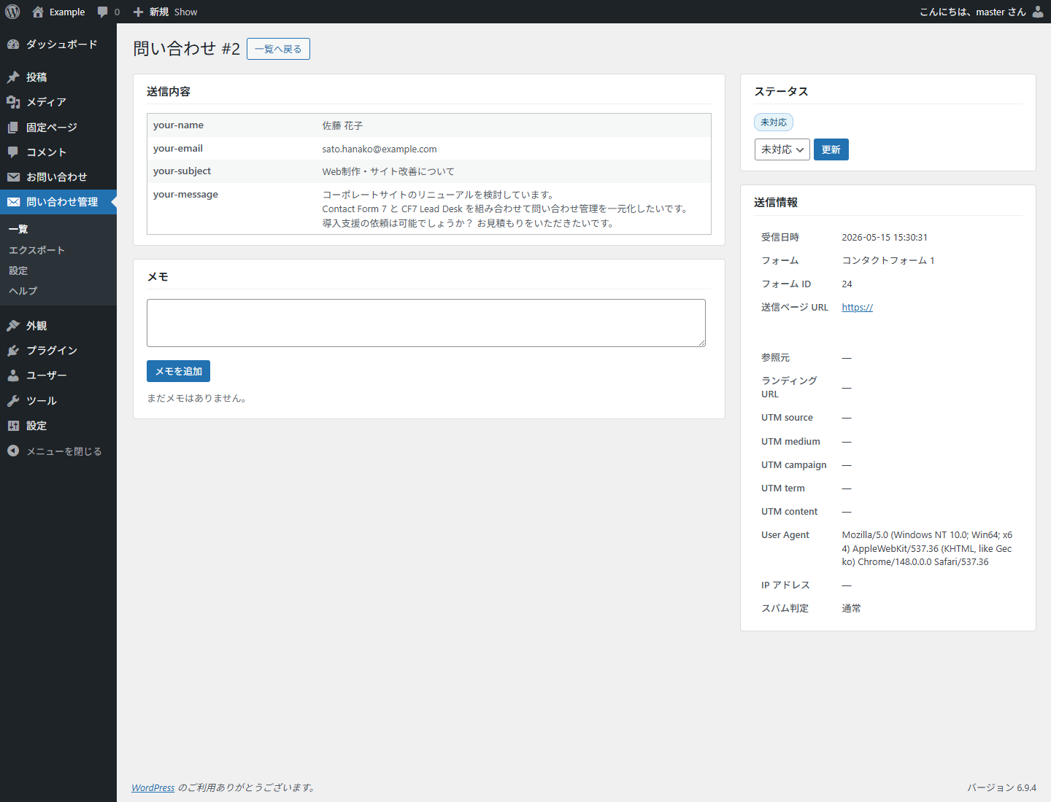Click the バージョン 6.9.4 footer text
This screenshot has height=802, width=1051.
[x=1001, y=787]
